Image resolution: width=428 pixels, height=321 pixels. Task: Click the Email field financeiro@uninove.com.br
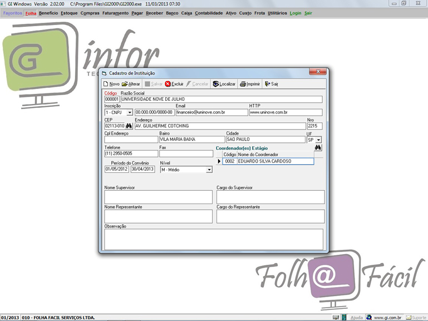pyautogui.click(x=212, y=112)
